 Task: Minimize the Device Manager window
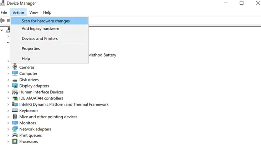tap(226, 3)
